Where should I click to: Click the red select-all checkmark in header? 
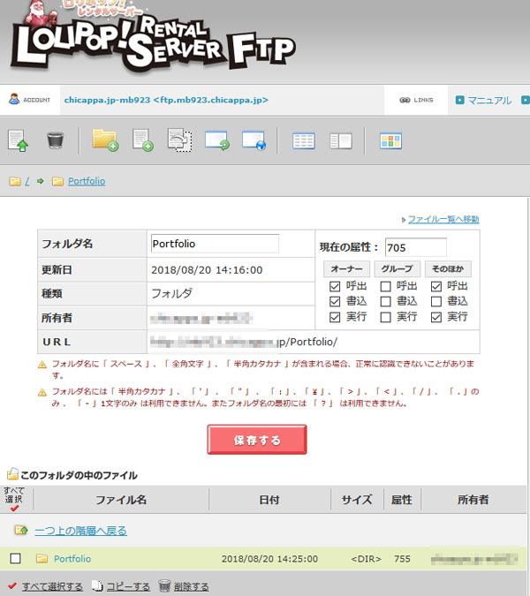pyautogui.click(x=14, y=508)
